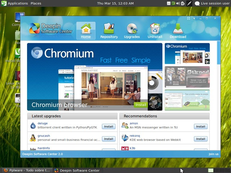Click 'An MSN messenger written in Tcl' text
This screenshot has height=173, width=231.
tap(154, 127)
